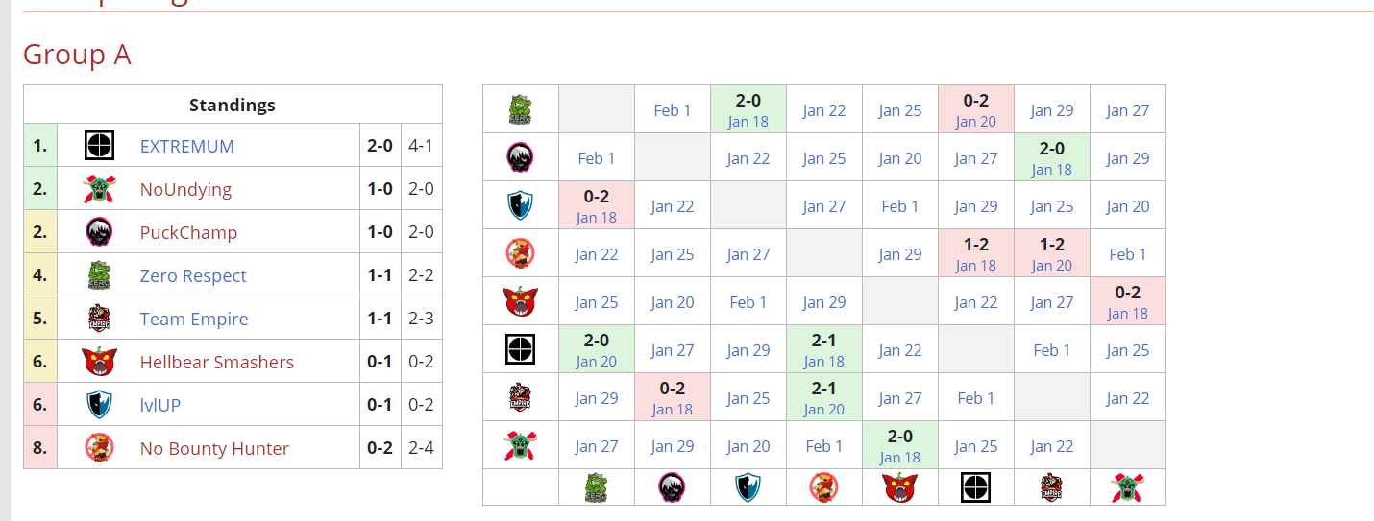1374x521 pixels.
Task: Open the No Bounty Hunter team link
Action: coord(214,448)
